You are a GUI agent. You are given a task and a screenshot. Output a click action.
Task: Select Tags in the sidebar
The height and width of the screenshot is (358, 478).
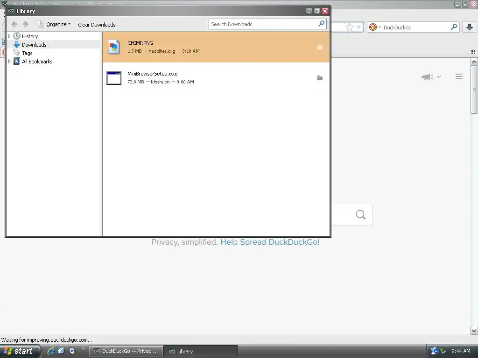tap(27, 53)
